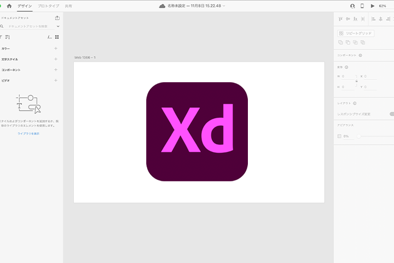Open the コンポーネント info icon
Viewport: 394px width, 263px height.
pos(360,55)
